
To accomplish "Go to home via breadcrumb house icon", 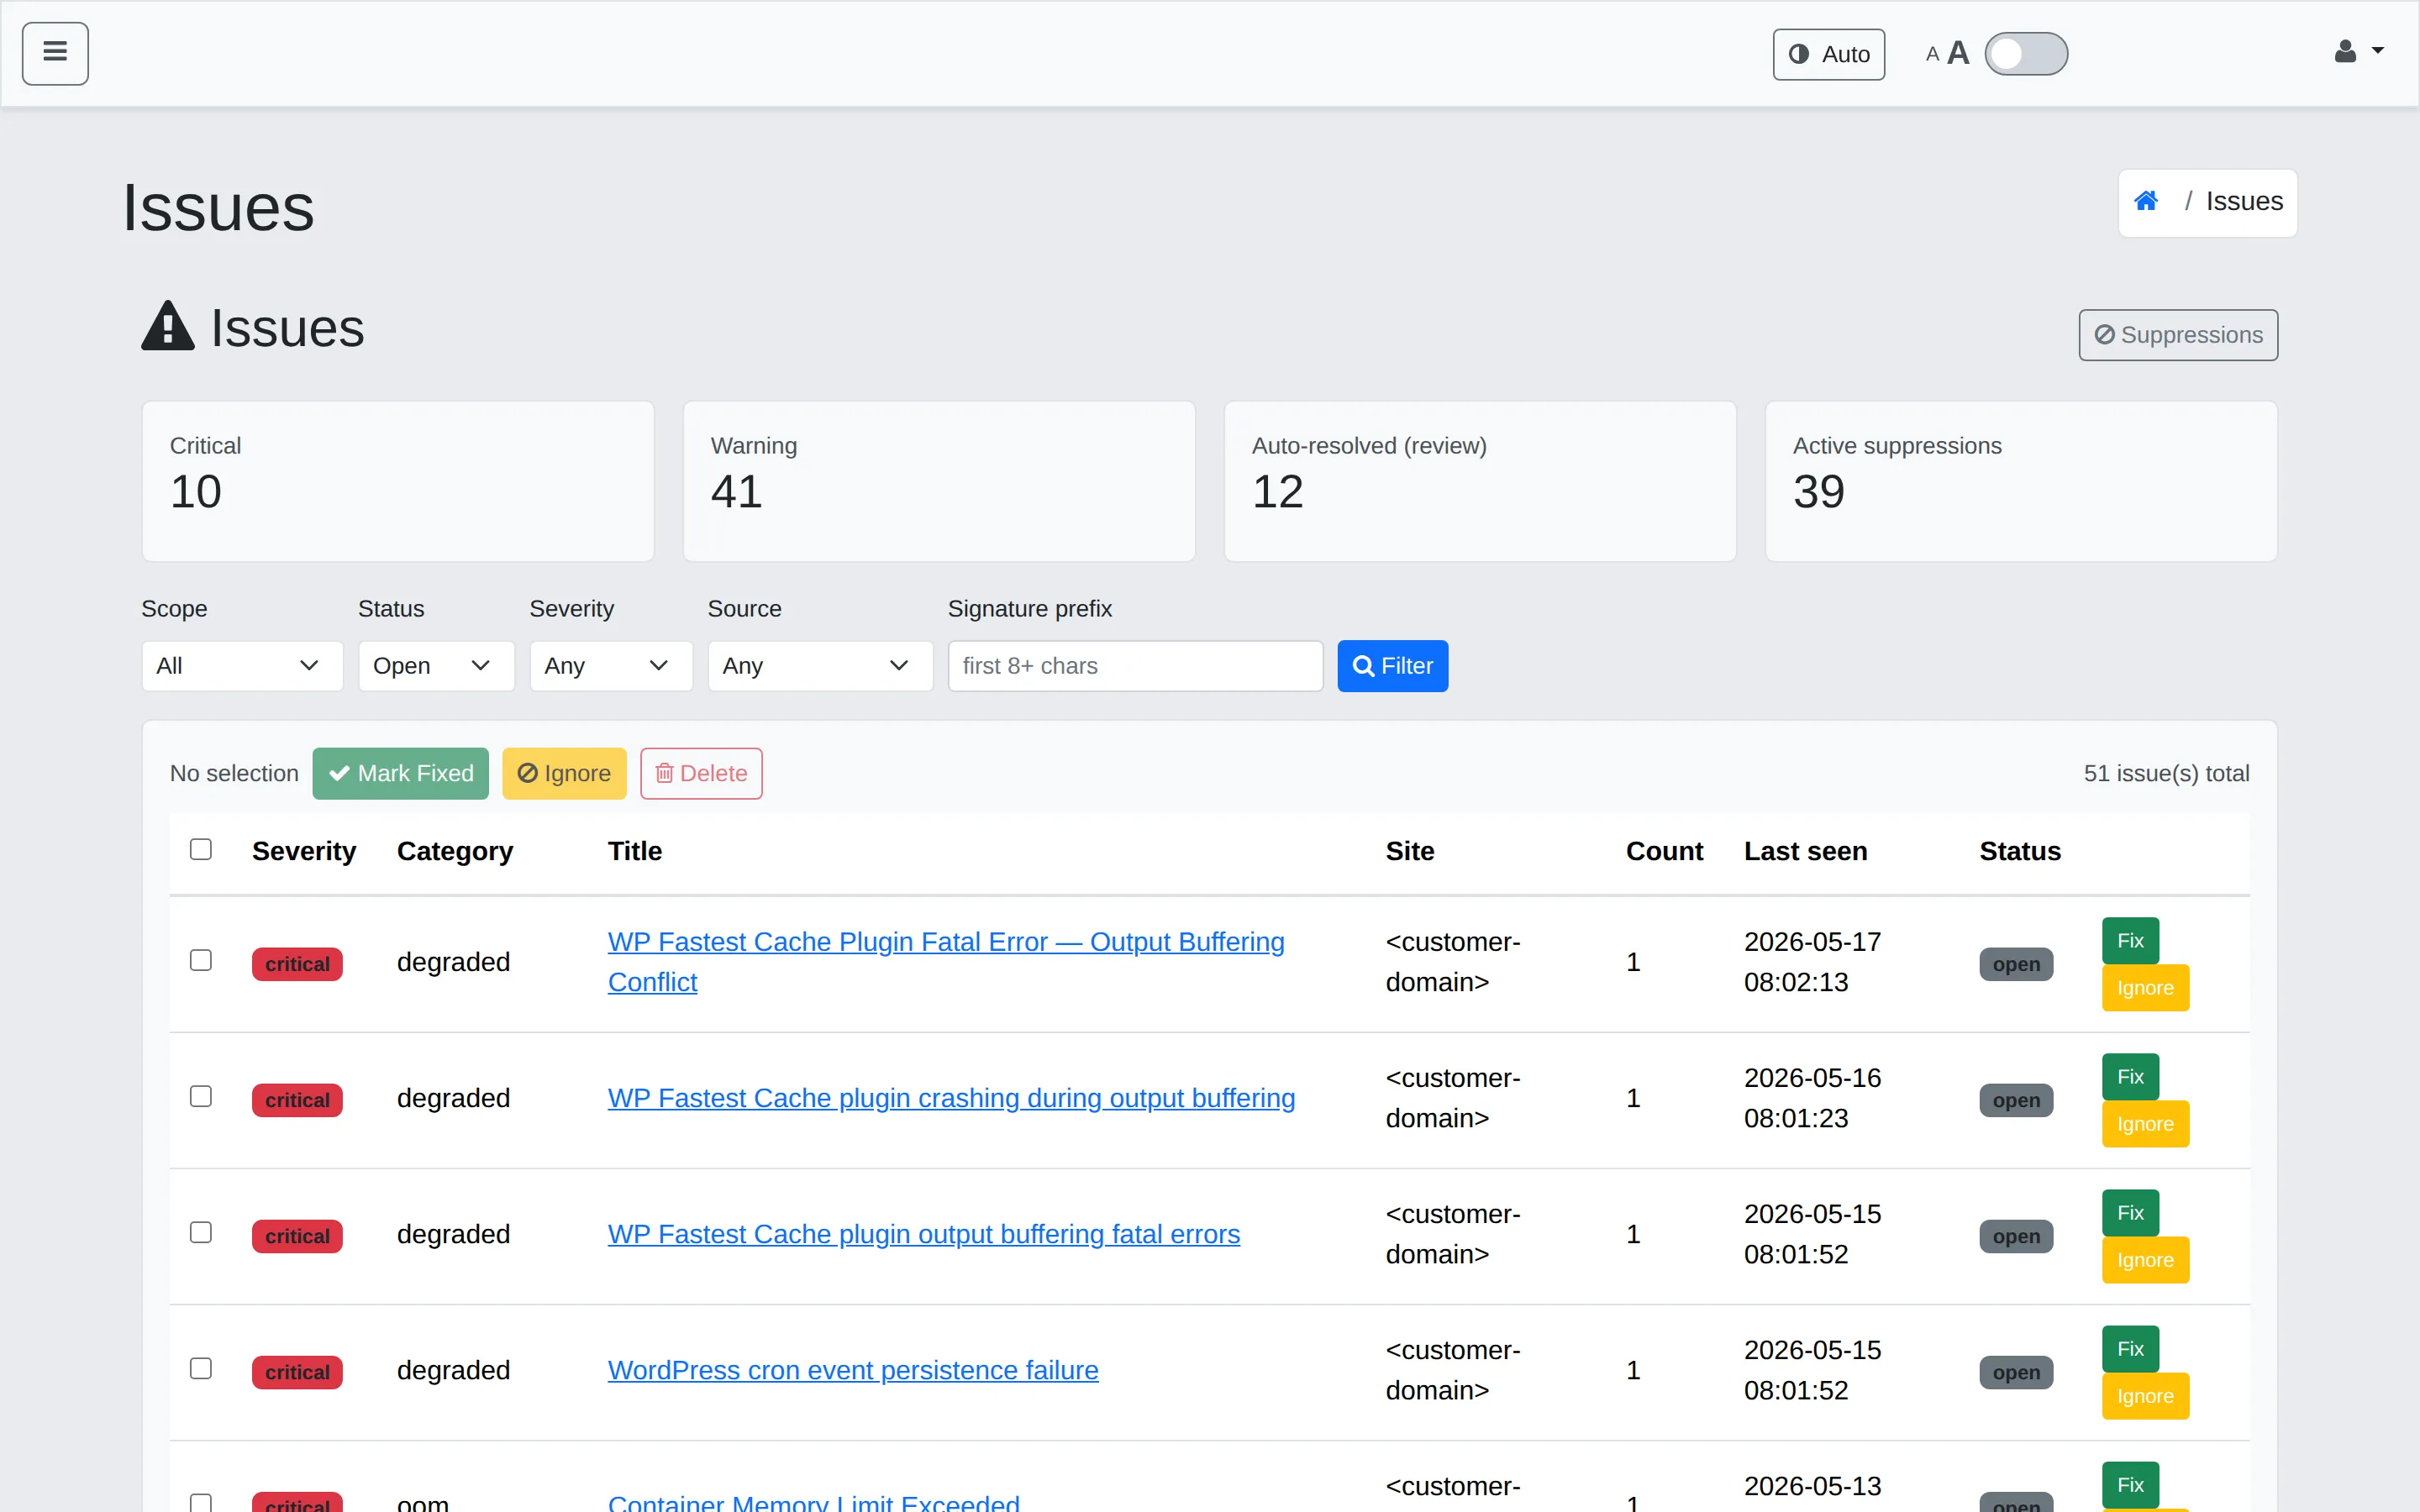I will point(2145,201).
